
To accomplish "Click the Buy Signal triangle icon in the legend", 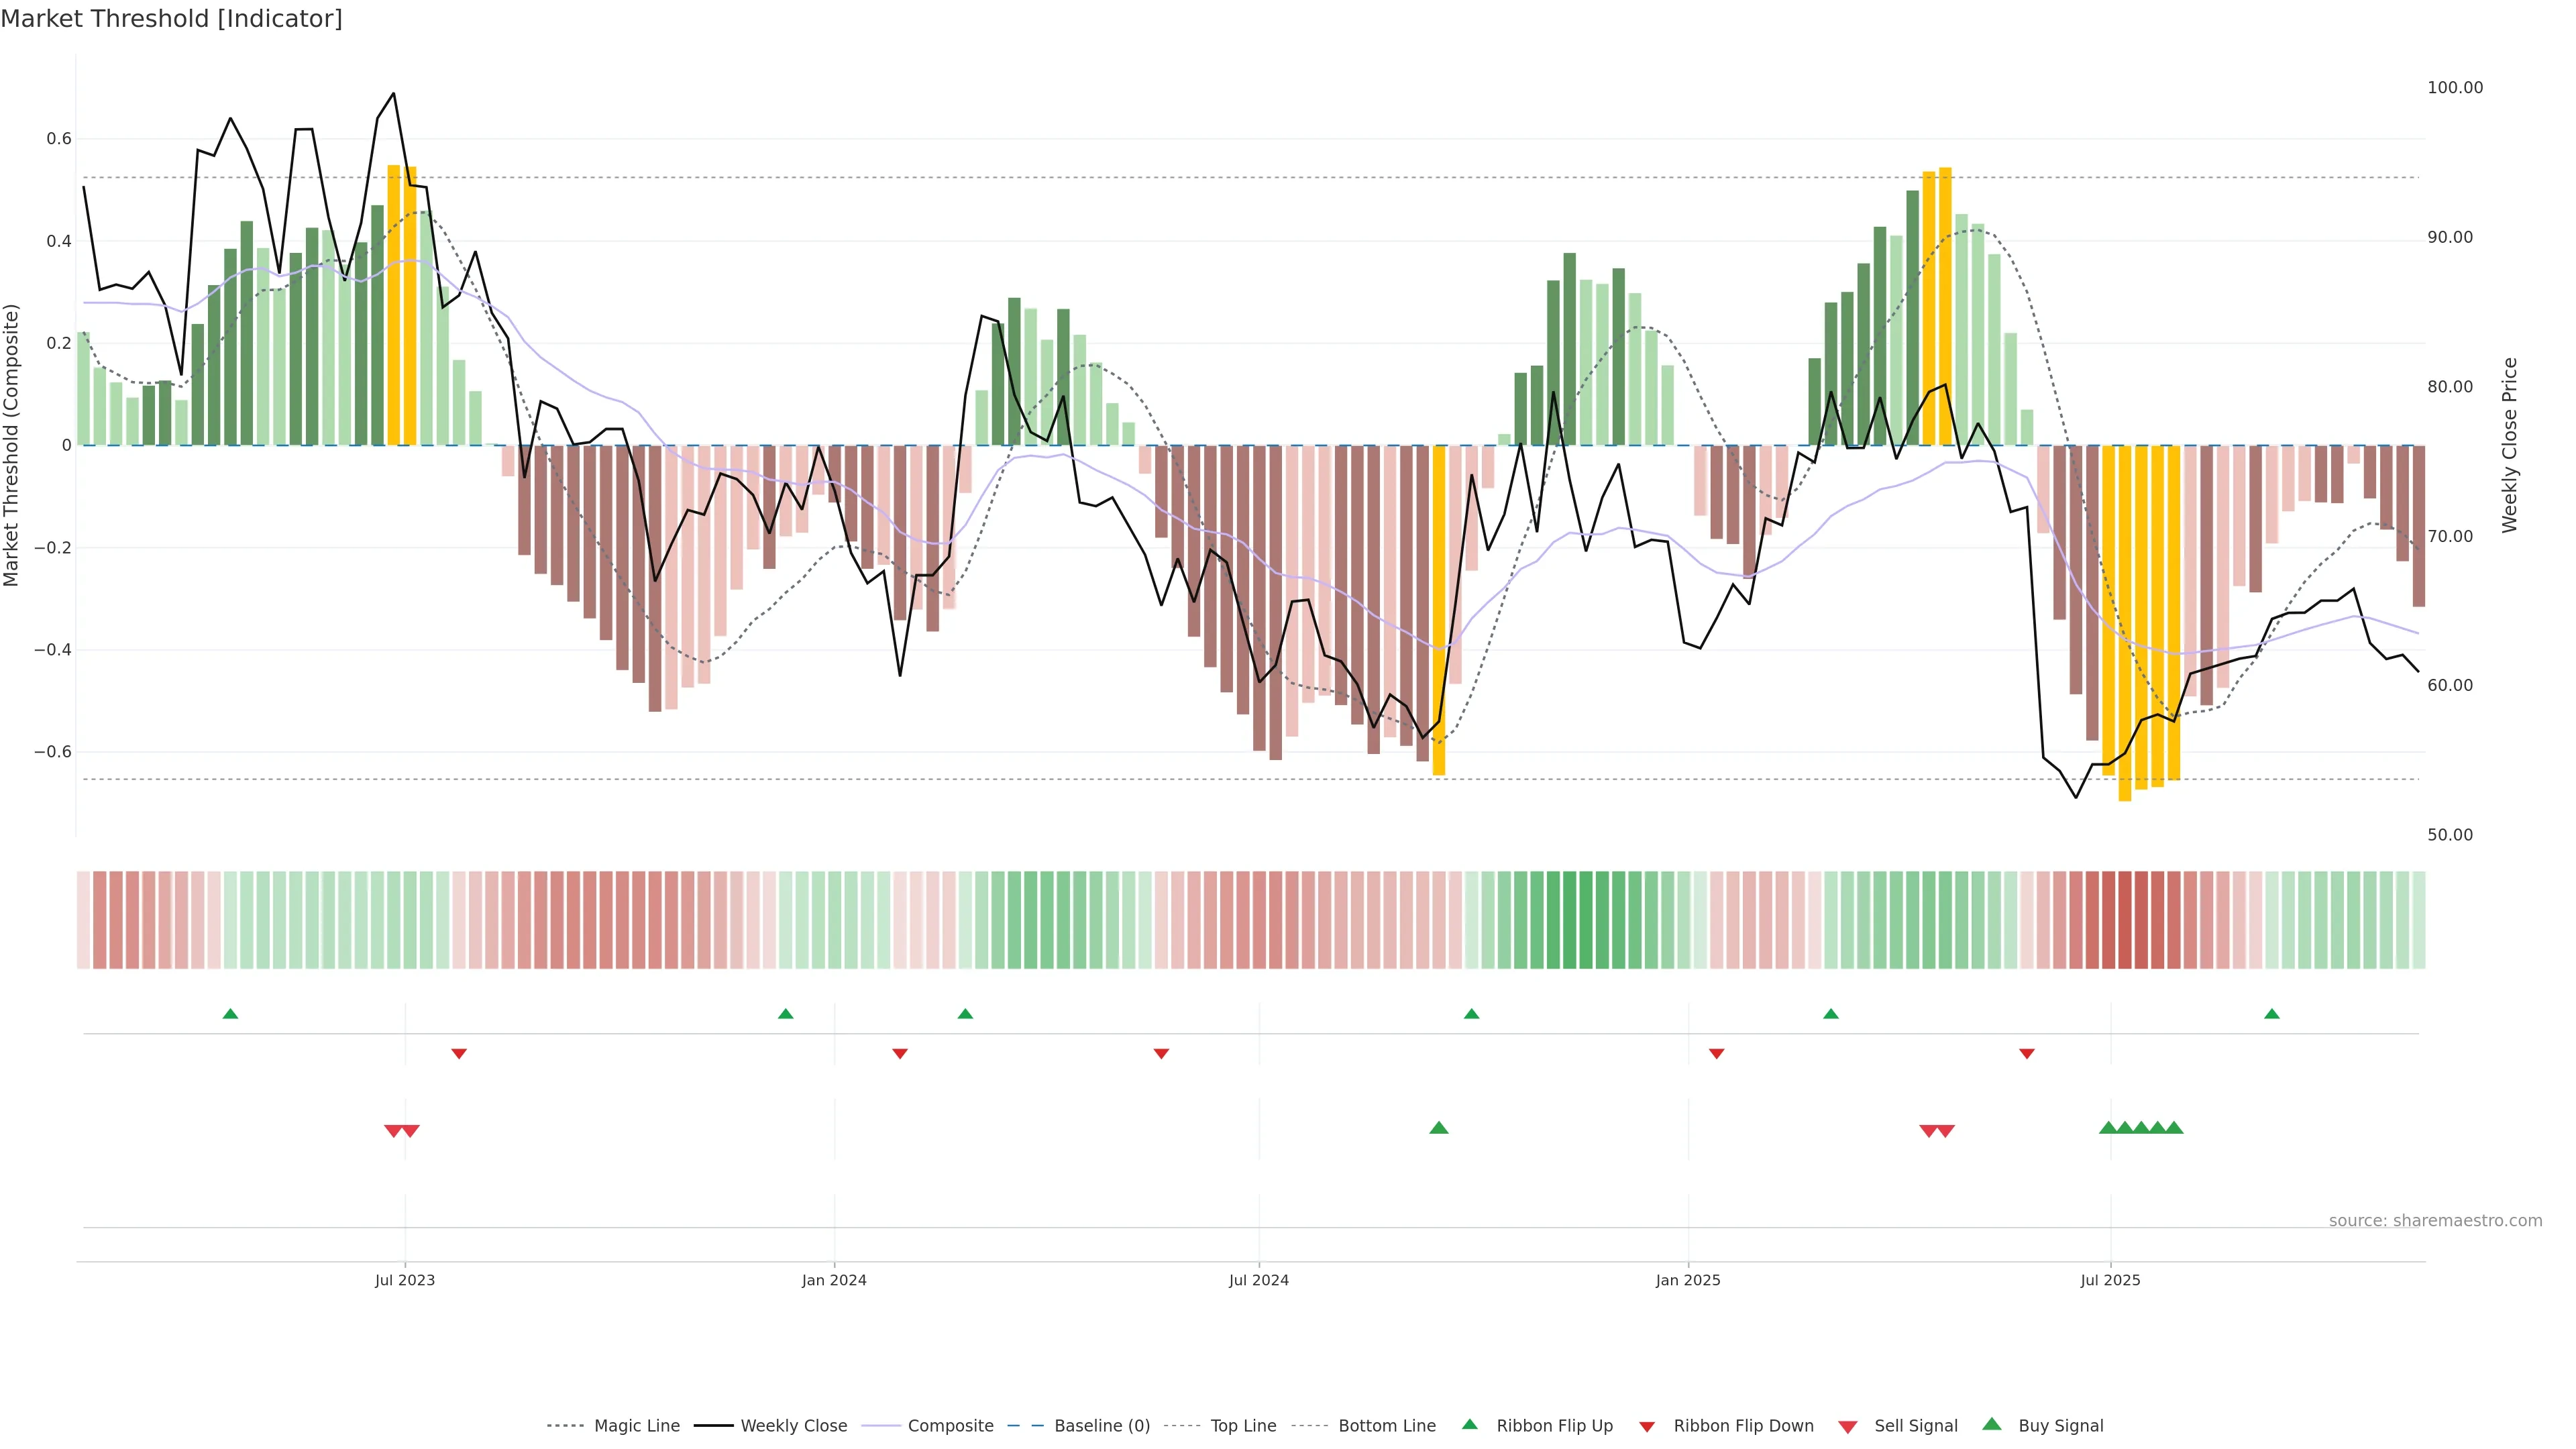I will [1992, 1424].
